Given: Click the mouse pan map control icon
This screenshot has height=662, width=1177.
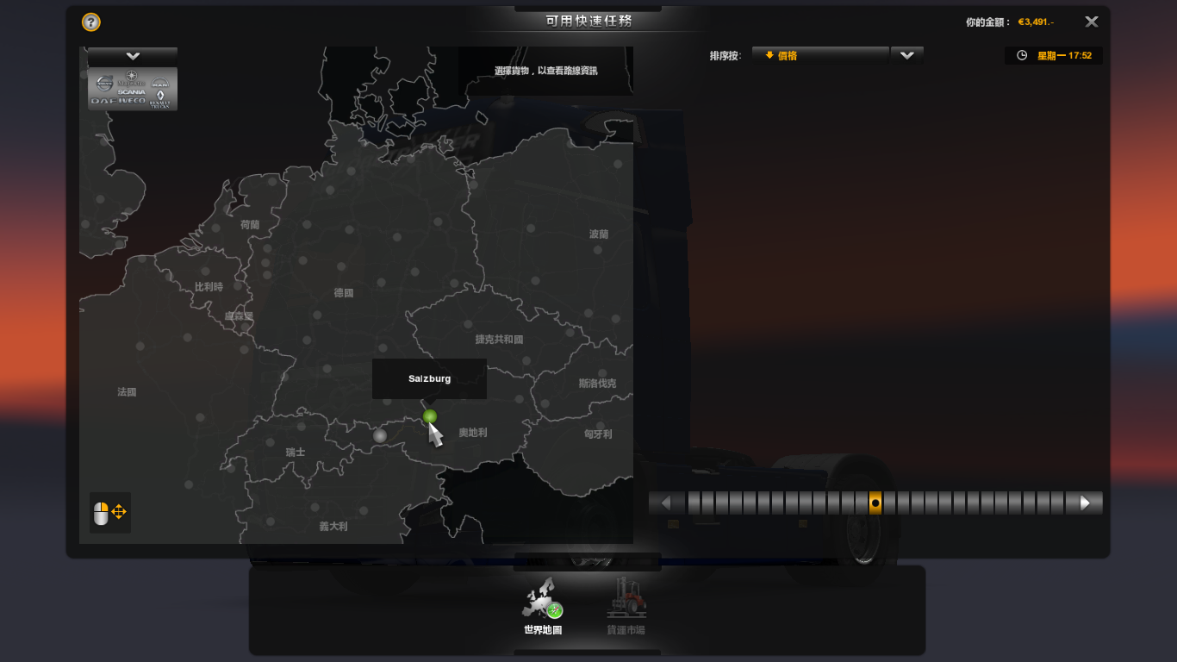Looking at the screenshot, I should coord(110,512).
